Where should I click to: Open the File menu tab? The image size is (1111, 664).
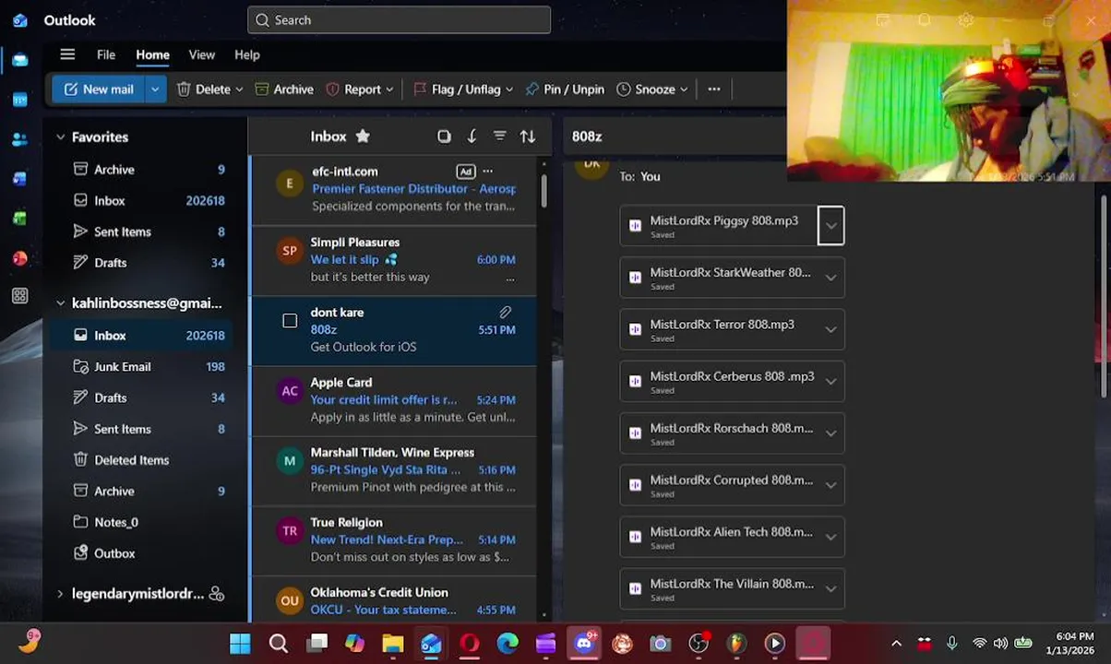pyautogui.click(x=106, y=54)
